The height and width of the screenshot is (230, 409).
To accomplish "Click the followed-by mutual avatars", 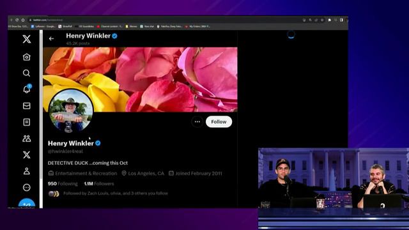I will [x=54, y=194].
